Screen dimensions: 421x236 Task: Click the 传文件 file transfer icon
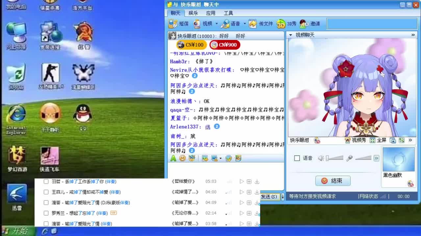[x=253, y=24]
